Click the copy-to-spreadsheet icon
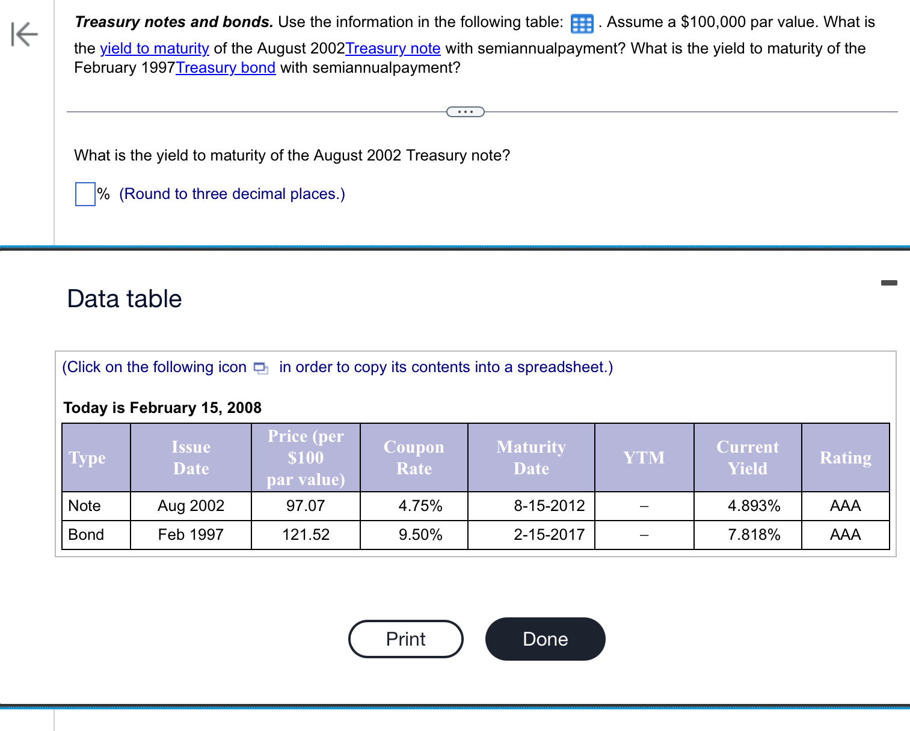 (260, 367)
